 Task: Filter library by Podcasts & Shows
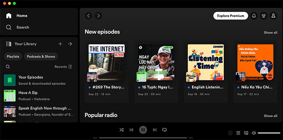pos(41,56)
